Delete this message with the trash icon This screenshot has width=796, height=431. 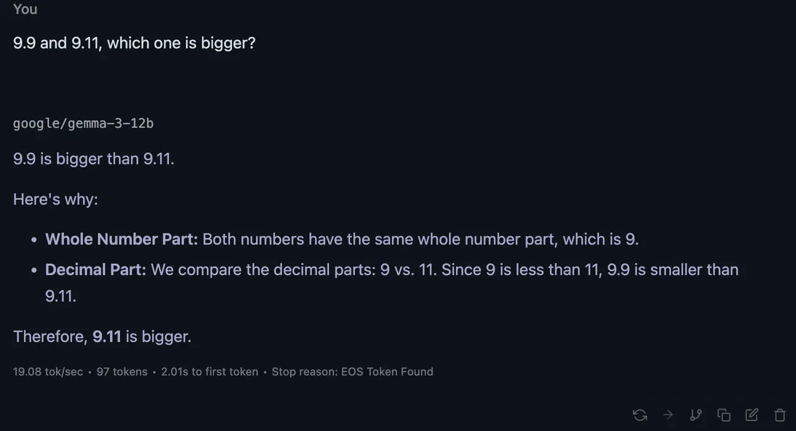click(x=780, y=415)
